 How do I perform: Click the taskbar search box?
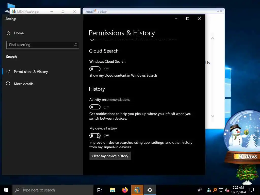[x=53, y=190]
